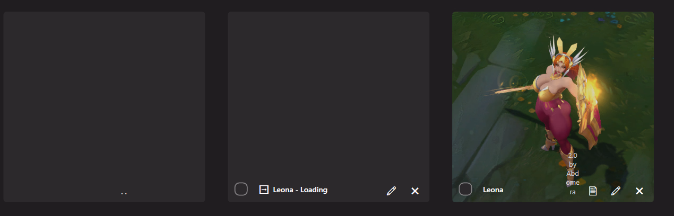Image resolution: width=674 pixels, height=216 pixels.
Task: Click the pencil edit icon on Leona
Action: point(616,191)
